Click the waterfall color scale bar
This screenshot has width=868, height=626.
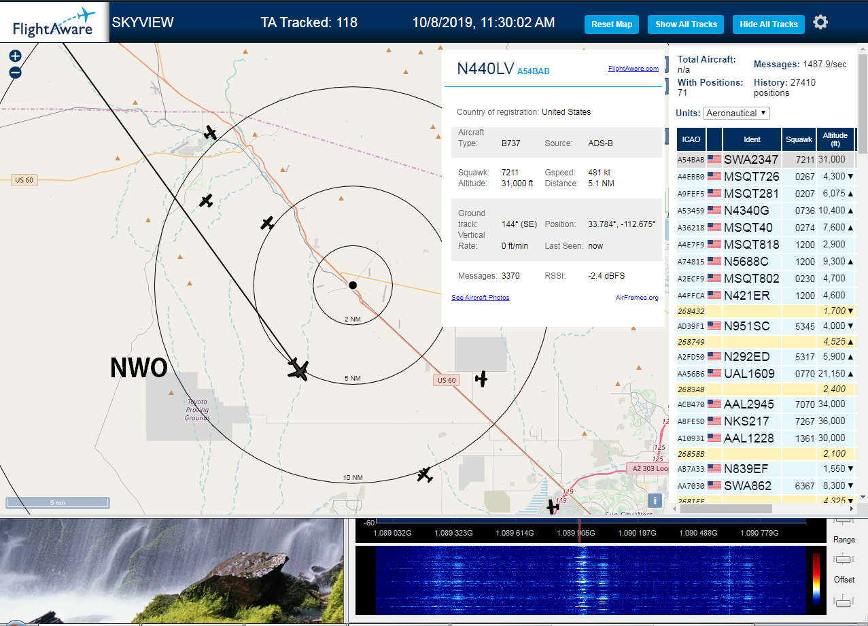[x=816, y=578]
